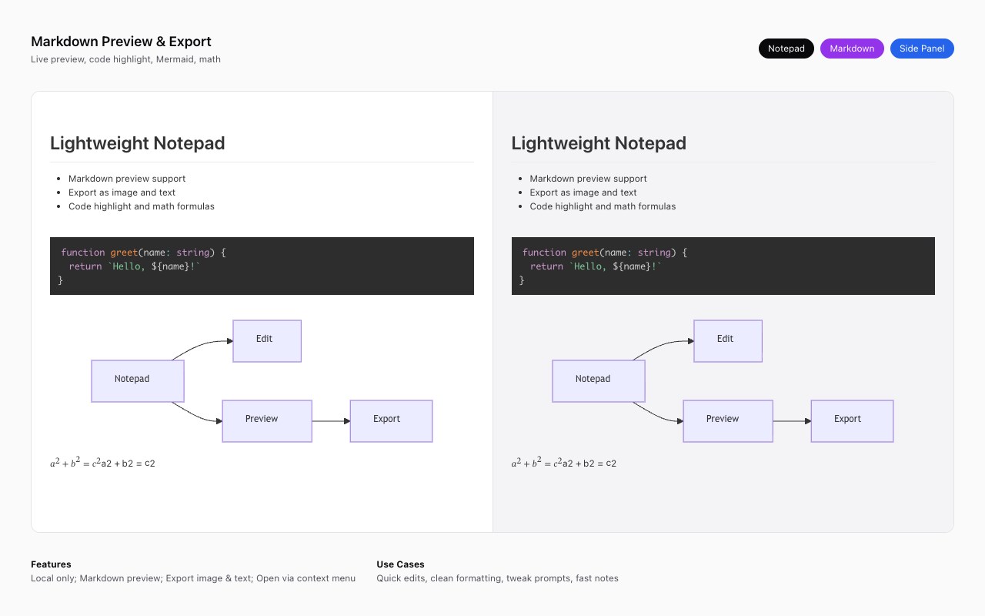Viewport: 985px width, 616px height.
Task: Click the right panel code block
Action: (723, 266)
